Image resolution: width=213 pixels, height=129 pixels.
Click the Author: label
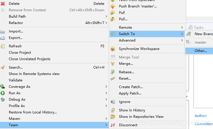[x=201, y=116]
